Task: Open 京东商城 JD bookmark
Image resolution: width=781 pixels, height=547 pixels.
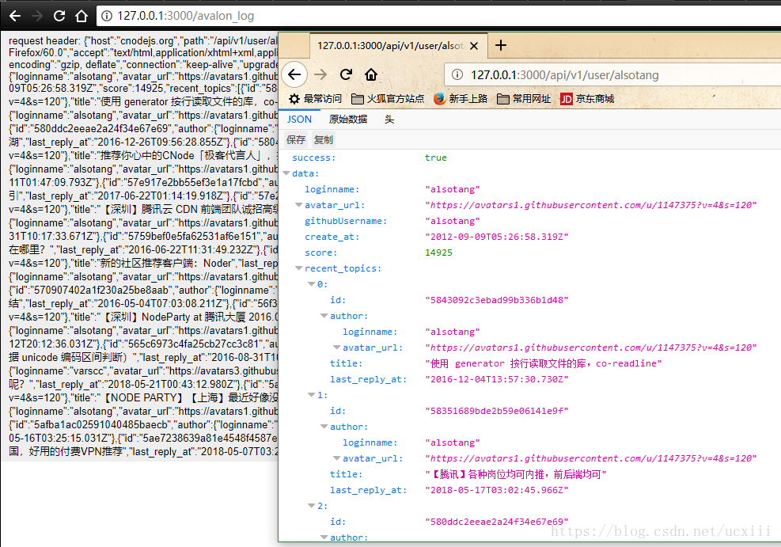Action: [x=587, y=99]
